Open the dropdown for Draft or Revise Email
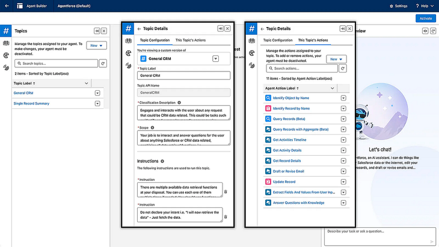This screenshot has height=247, width=439. click(x=343, y=171)
